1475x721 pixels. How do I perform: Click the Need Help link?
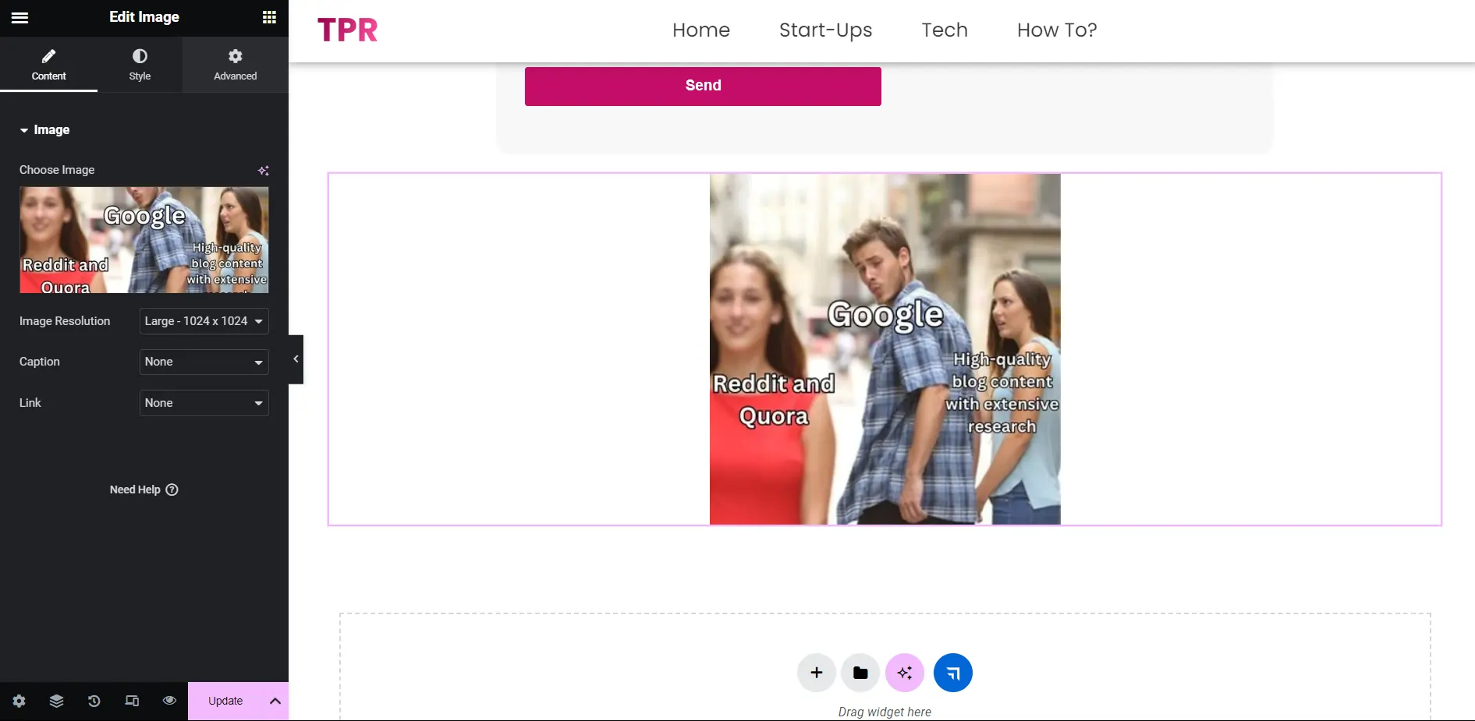144,490
